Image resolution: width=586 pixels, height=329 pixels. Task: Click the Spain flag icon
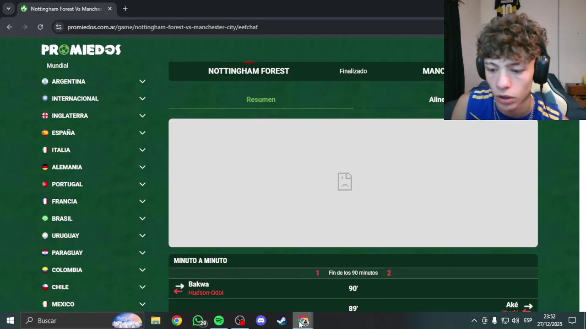(45, 133)
